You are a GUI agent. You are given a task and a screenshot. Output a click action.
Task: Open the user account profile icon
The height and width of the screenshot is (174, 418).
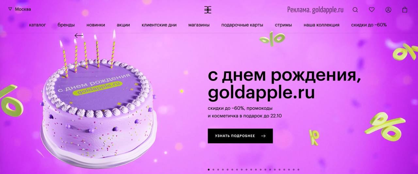[388, 10]
